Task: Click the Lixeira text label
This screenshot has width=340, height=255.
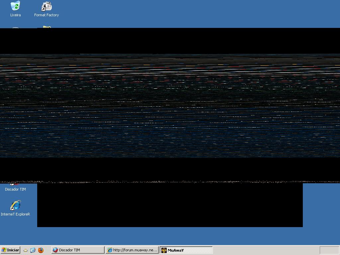Action: coord(15,15)
